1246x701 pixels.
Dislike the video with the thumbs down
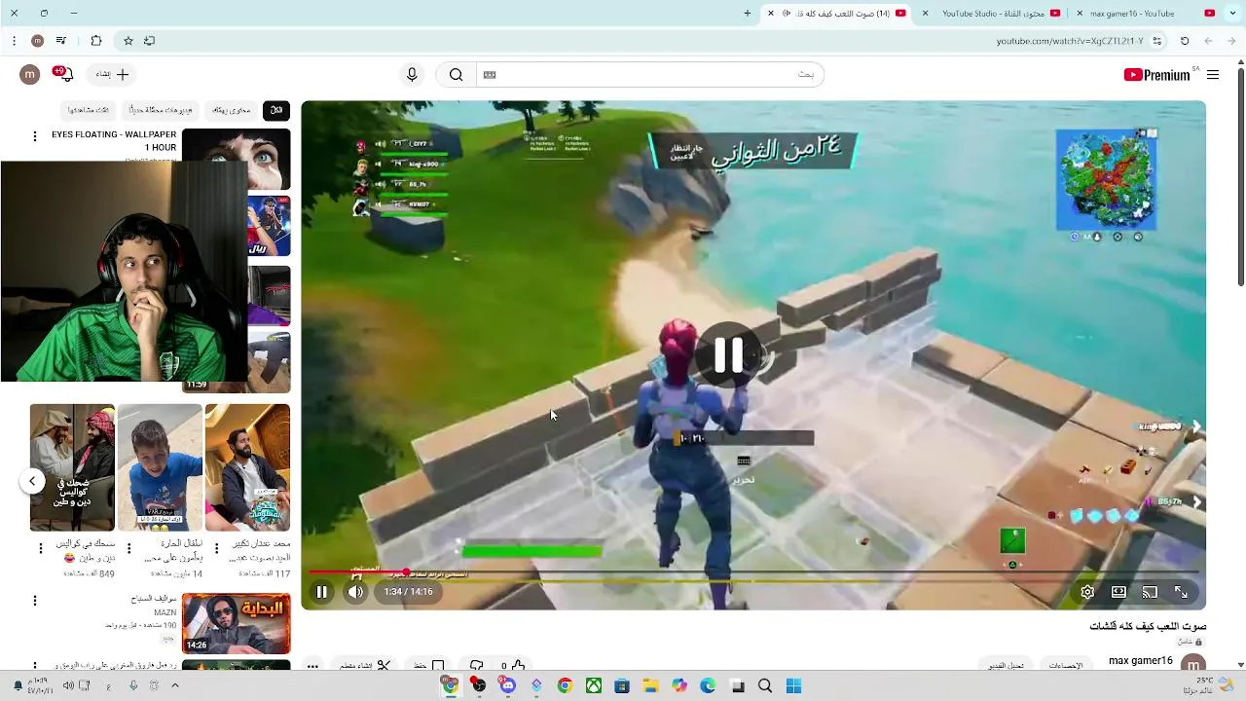(476, 666)
